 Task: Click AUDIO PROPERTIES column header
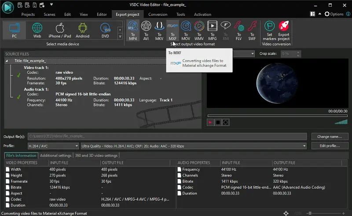click(x=194, y=163)
